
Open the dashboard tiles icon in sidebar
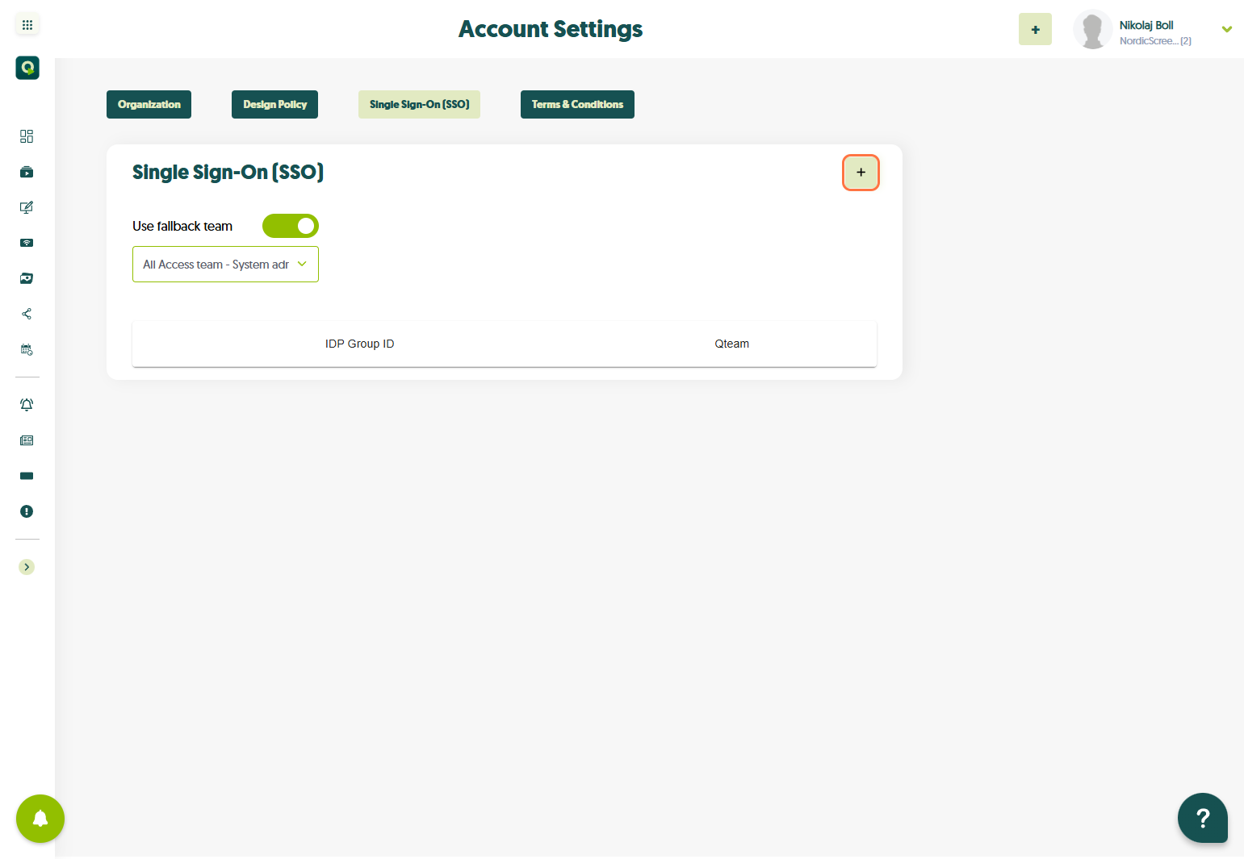pyautogui.click(x=27, y=136)
